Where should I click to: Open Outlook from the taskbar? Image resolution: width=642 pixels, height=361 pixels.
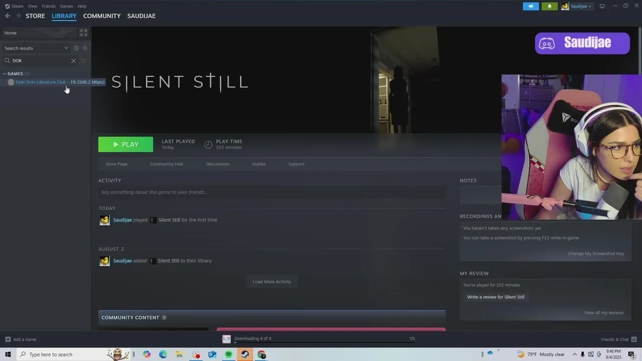(212, 354)
